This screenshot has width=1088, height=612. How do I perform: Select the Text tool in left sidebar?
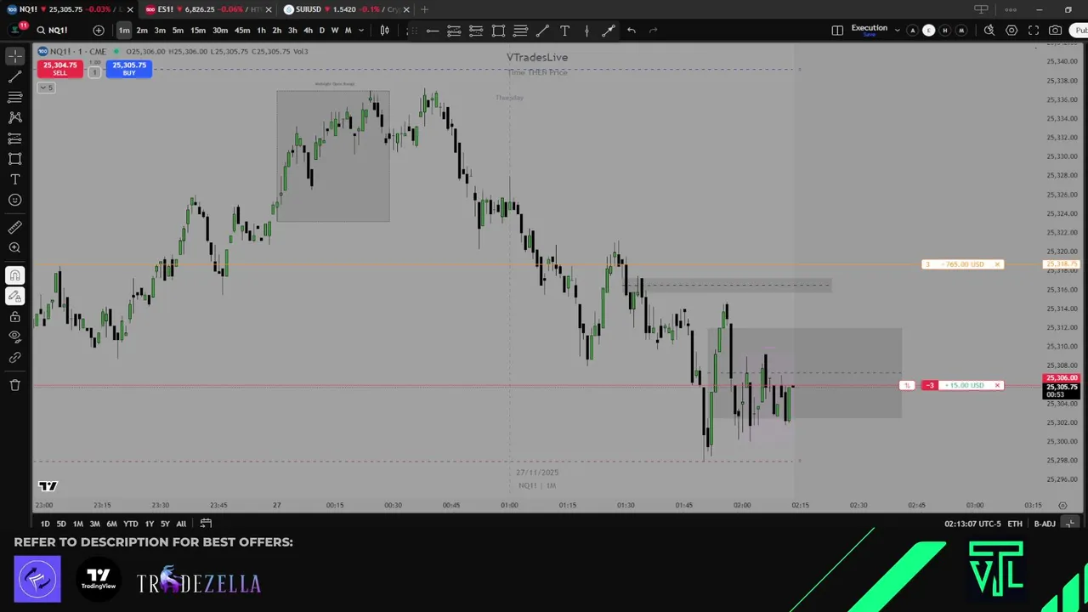[14, 179]
